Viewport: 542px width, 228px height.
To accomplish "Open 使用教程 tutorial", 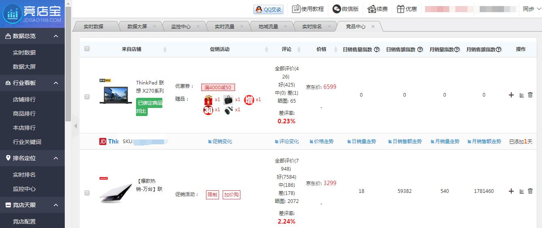I will pos(308,9).
